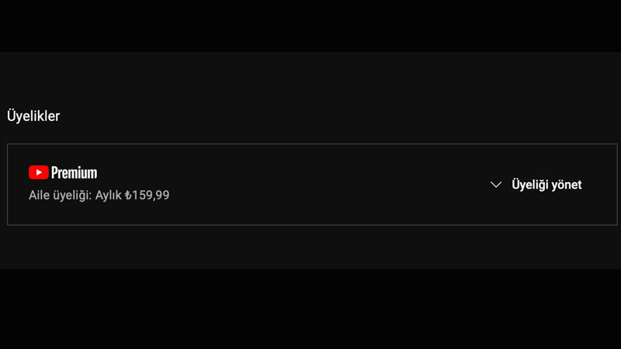Open the YouTube Premium membership management dropdown
621x349 pixels.
click(x=536, y=185)
